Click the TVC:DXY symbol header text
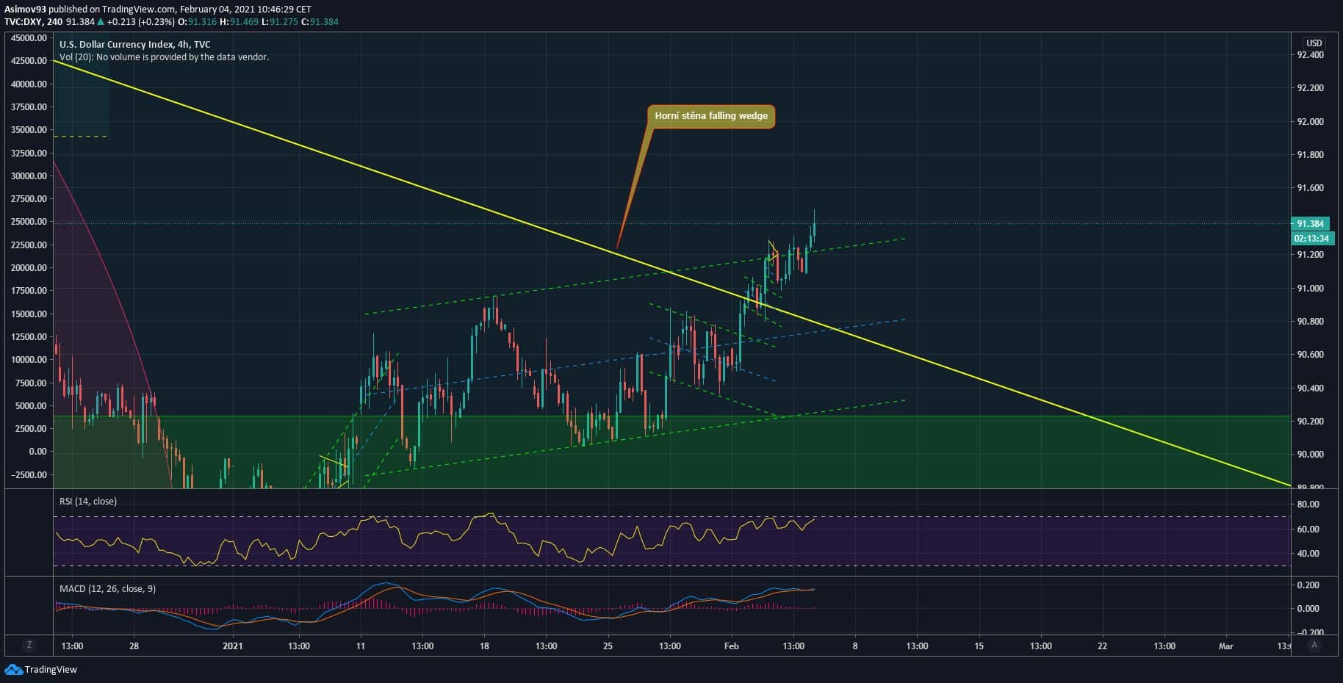This screenshot has height=683, width=1343. point(24,22)
